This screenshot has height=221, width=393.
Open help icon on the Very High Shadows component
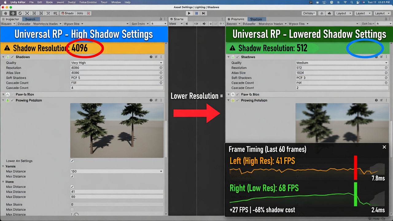click(151, 57)
